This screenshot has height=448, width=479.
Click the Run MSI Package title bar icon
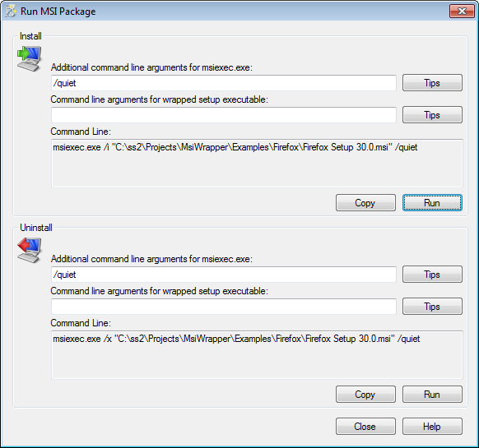(x=11, y=12)
